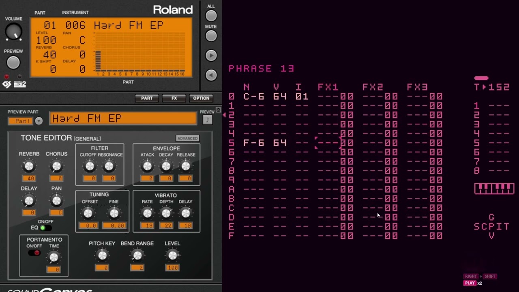Click the PHRASE 13 title
The height and width of the screenshot is (292, 519).
[x=261, y=69]
